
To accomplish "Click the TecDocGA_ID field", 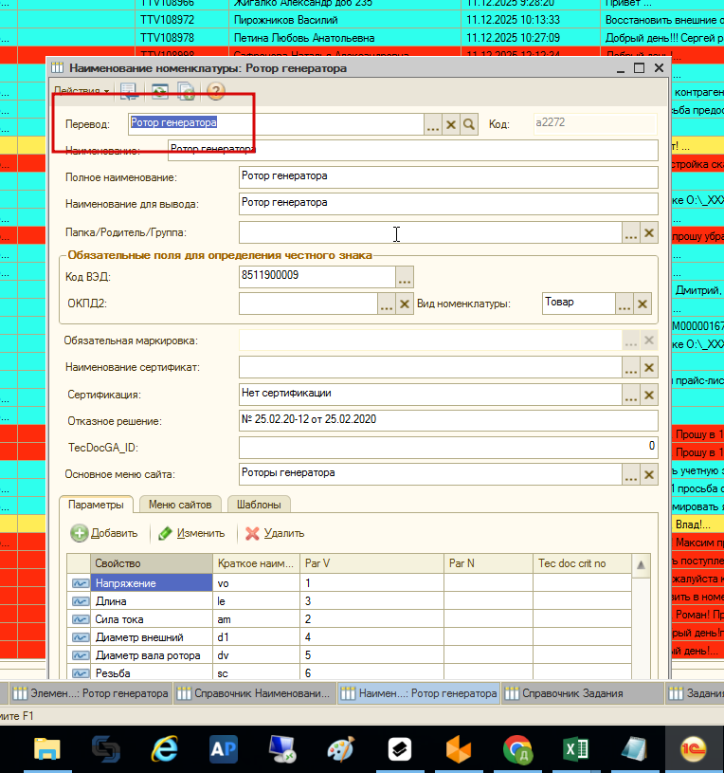I will 448,448.
